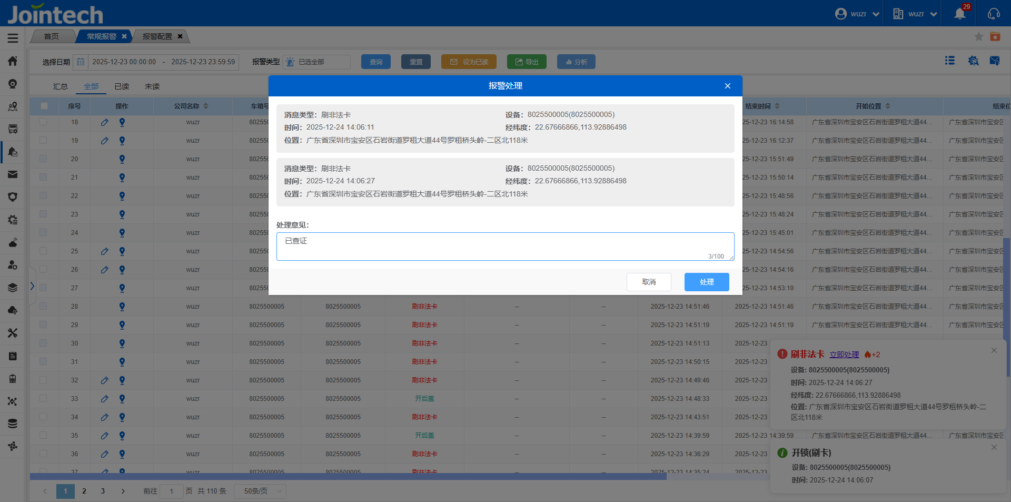Click the list view icon in toolbar

(950, 61)
